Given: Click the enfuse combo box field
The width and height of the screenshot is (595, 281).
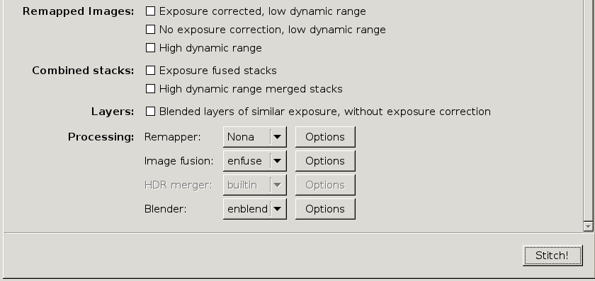Looking at the screenshot, I should (x=254, y=161).
